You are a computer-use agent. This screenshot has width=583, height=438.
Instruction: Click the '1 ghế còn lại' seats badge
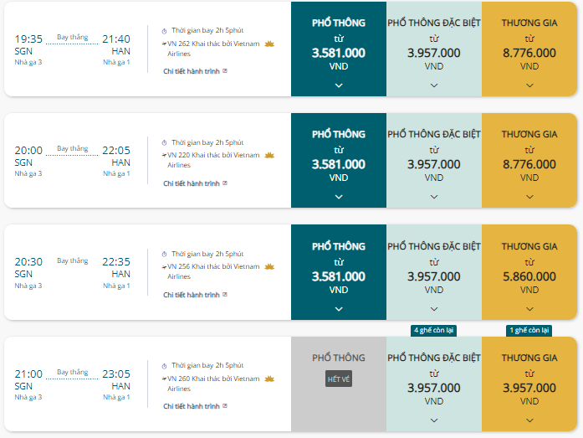[529, 331]
